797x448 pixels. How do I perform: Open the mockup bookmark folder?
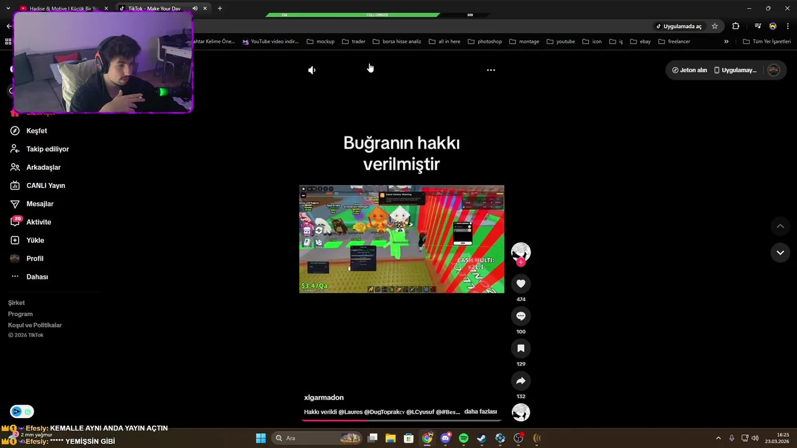coord(321,42)
